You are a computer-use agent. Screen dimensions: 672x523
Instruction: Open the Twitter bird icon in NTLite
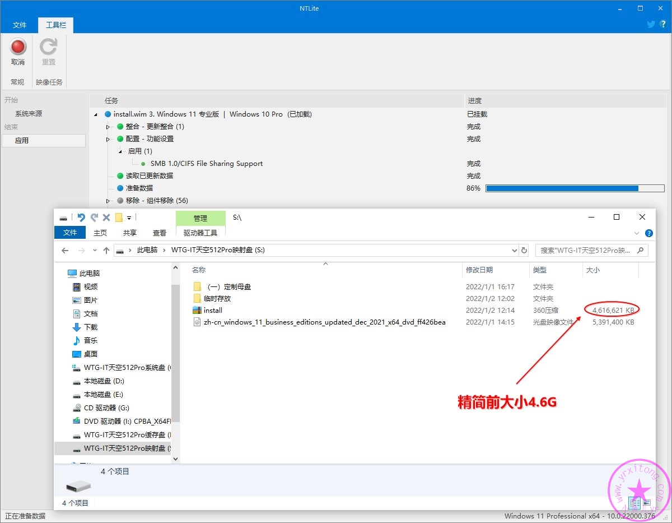pyautogui.click(x=651, y=24)
